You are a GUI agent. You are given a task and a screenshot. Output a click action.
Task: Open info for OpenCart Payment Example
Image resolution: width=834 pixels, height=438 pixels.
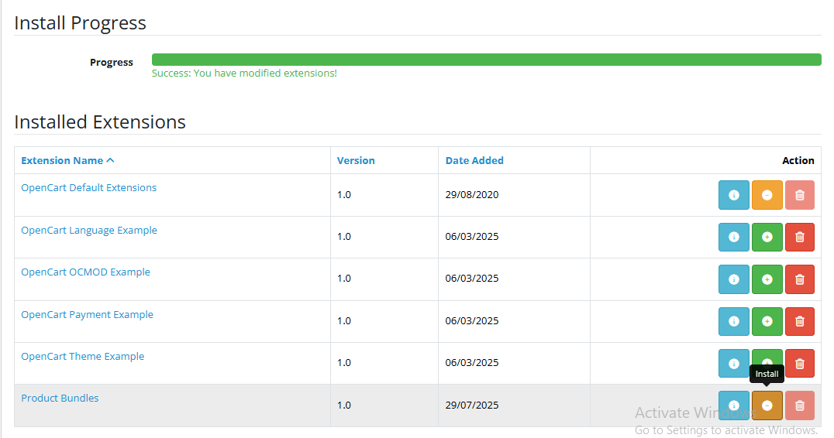click(734, 321)
